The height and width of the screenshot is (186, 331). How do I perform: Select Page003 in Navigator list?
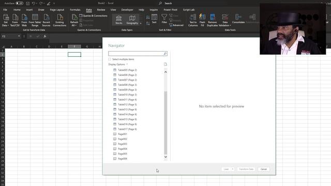click(123, 144)
